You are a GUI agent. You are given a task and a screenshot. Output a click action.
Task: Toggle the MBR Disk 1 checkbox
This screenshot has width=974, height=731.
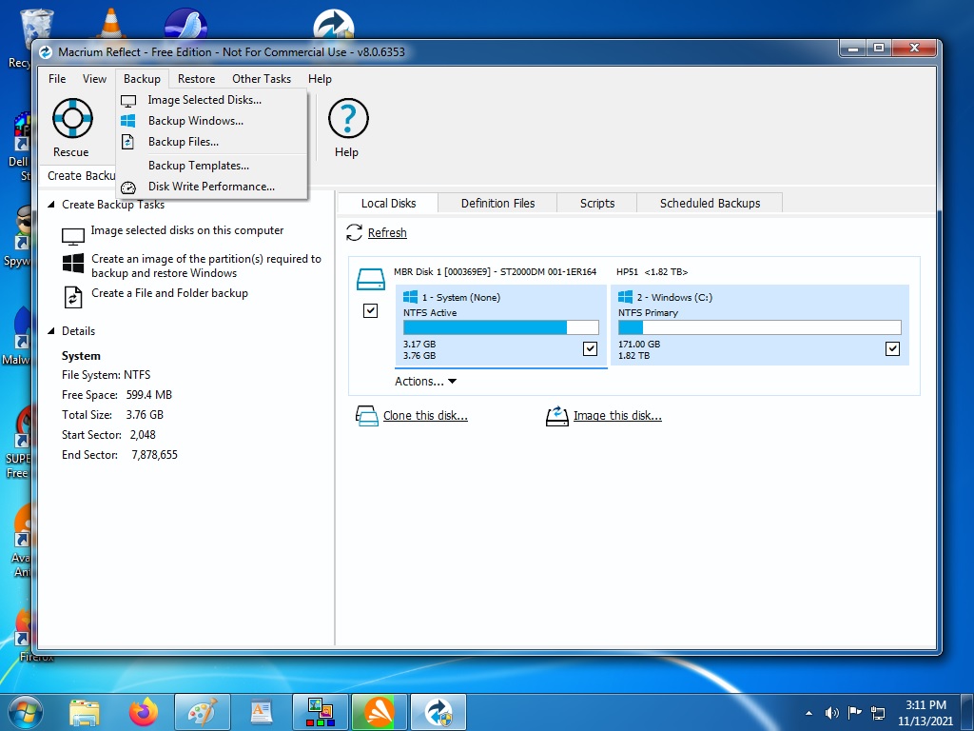coord(370,310)
